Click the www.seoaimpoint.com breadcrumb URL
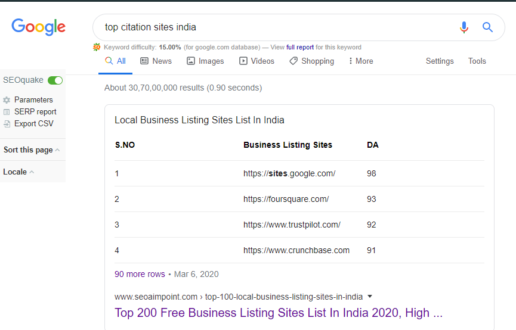Image resolution: width=516 pixels, height=330 pixels. 239,297
